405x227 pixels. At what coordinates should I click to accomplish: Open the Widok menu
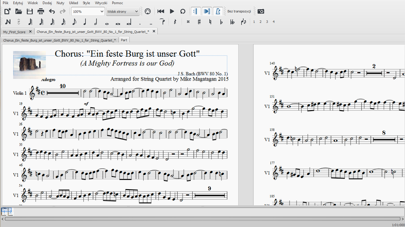33,3
